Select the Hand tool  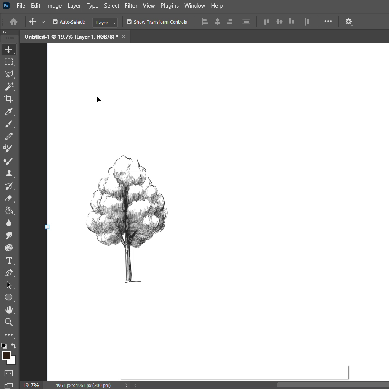click(x=8, y=310)
